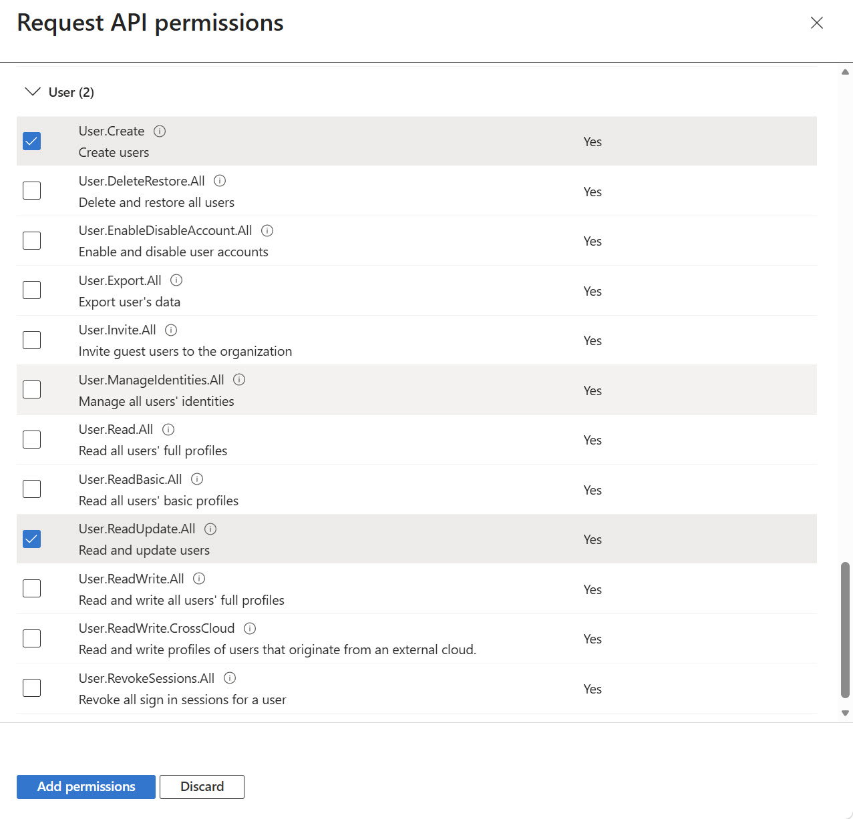
Task: Click the User.ReadWrite.CrossCloud permission name
Action: pos(157,629)
